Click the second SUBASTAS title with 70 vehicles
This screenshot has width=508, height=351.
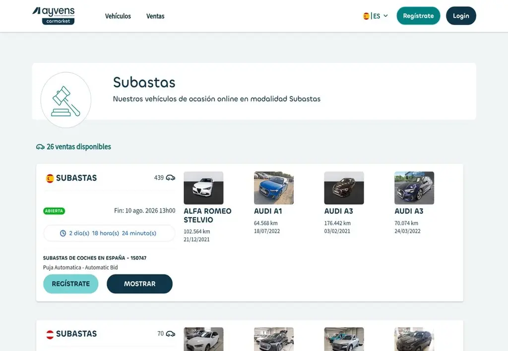click(x=76, y=334)
